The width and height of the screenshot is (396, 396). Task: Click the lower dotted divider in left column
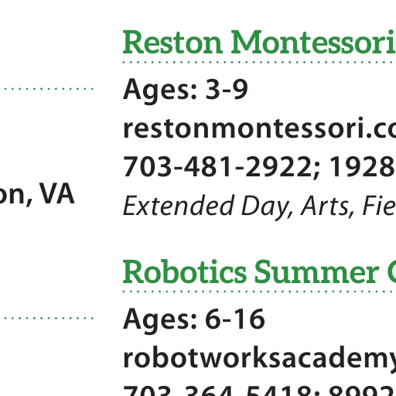[x=49, y=318]
